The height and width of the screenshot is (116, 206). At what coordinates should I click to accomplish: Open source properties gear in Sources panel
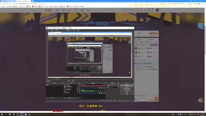click(x=69, y=98)
